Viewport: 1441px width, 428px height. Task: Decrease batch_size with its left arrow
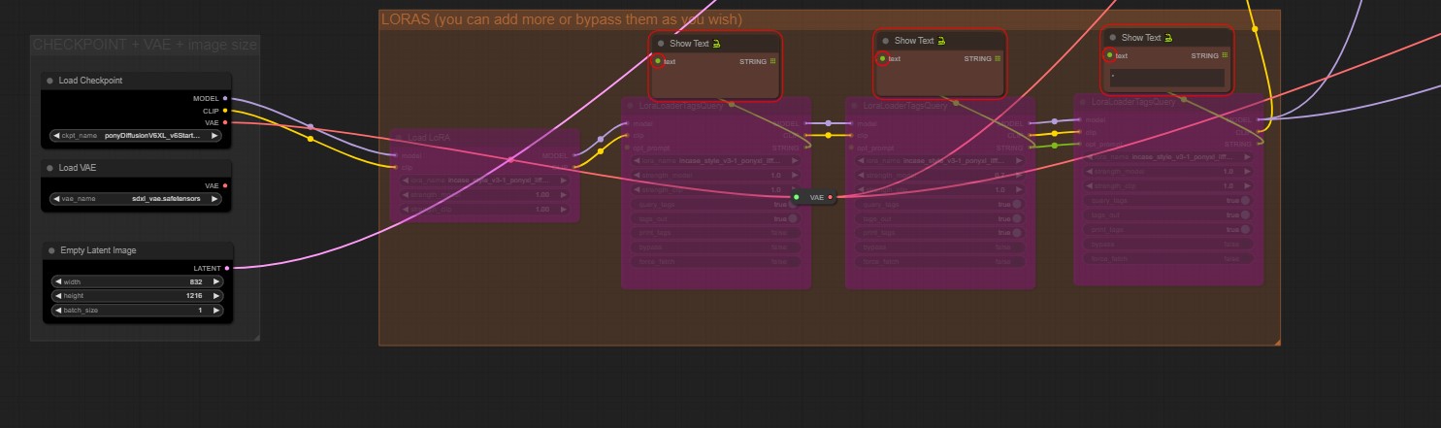[x=57, y=310]
